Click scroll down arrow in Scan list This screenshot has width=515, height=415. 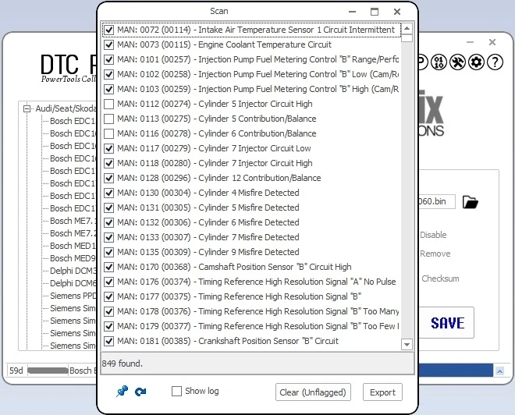407,345
